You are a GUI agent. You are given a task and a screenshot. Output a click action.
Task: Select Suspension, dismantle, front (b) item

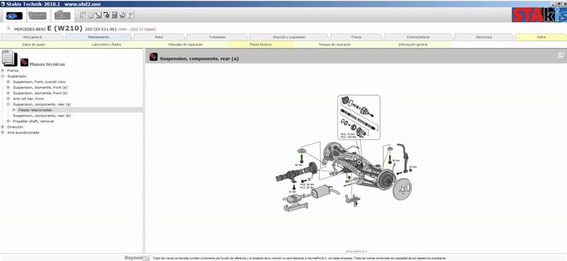point(40,93)
